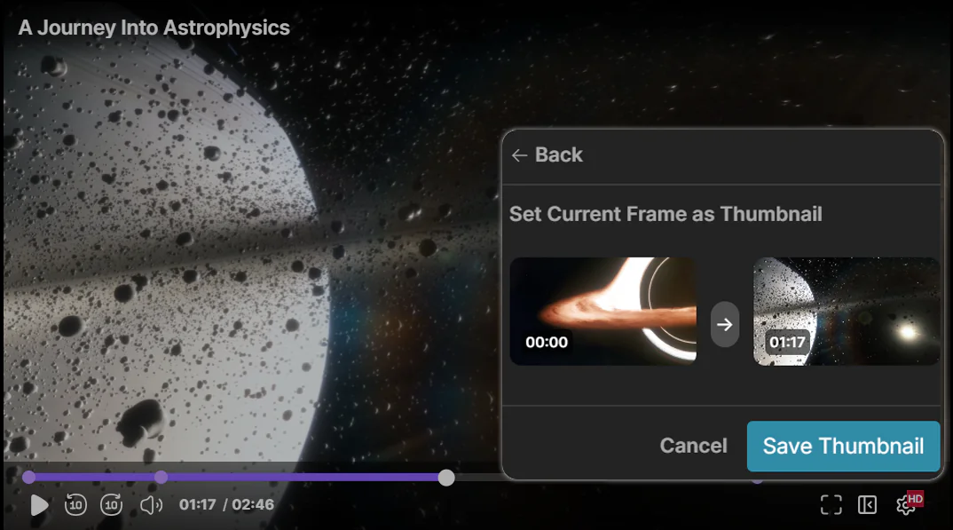
Task: Go back using the Back arrow
Action: click(547, 155)
